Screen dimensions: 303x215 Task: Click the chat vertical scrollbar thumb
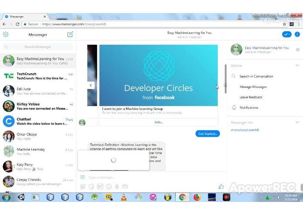click(225, 79)
